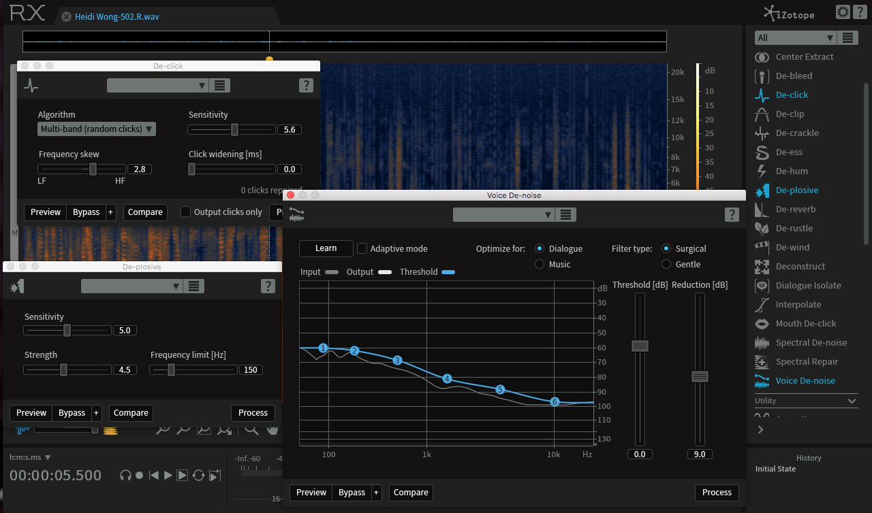
Task: Open De-click preset list menu icon
Action: (220, 85)
